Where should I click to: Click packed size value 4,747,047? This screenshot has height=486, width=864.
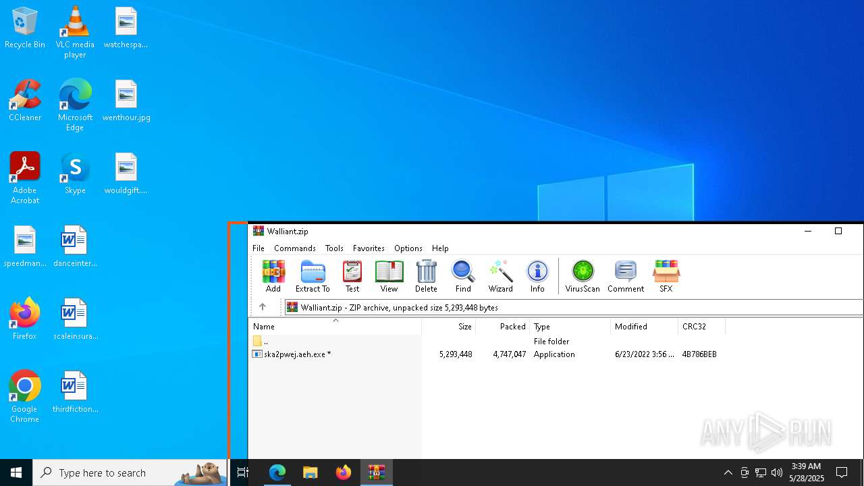point(509,354)
